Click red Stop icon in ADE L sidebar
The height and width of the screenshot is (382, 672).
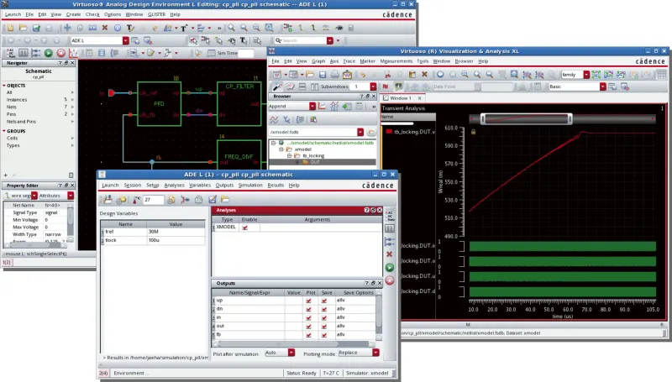tap(389, 280)
